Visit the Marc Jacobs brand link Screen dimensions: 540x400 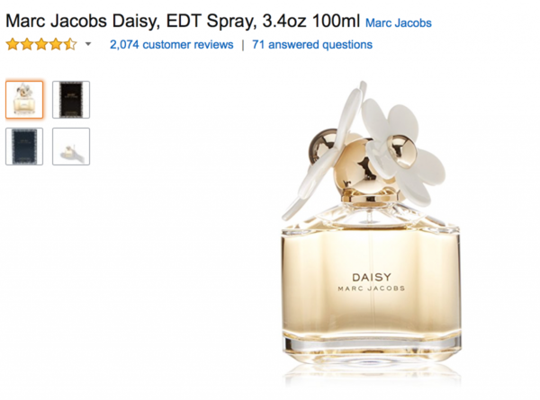click(x=398, y=23)
